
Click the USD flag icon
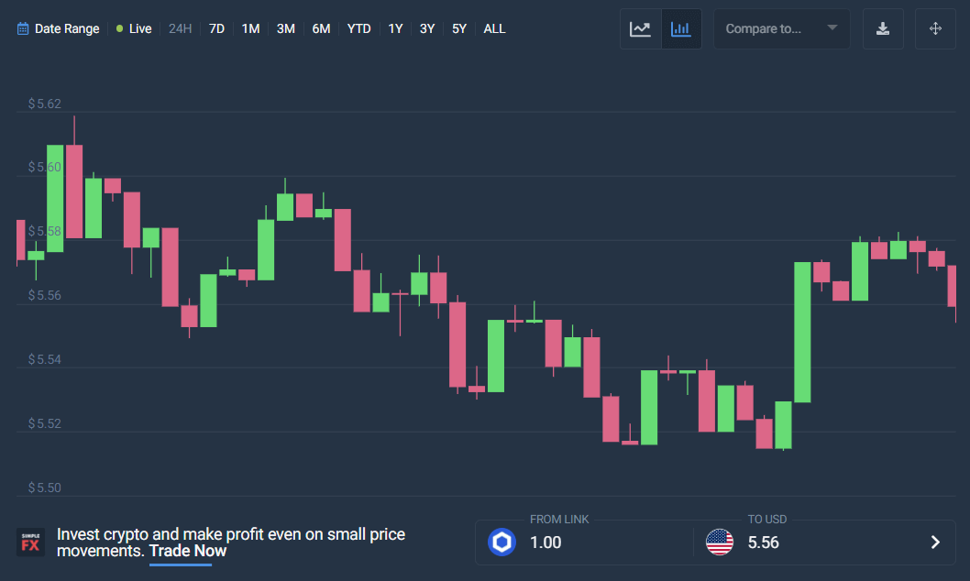(x=720, y=543)
